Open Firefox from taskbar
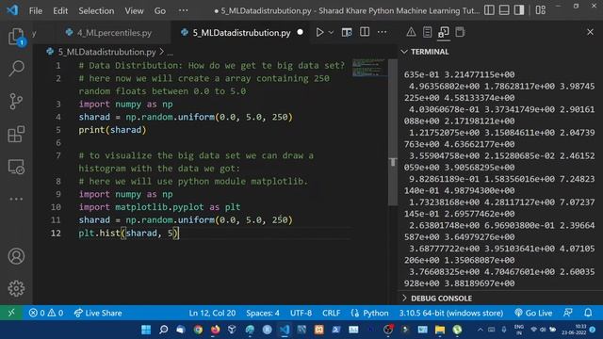This screenshot has height=339, width=603. click(x=216, y=330)
